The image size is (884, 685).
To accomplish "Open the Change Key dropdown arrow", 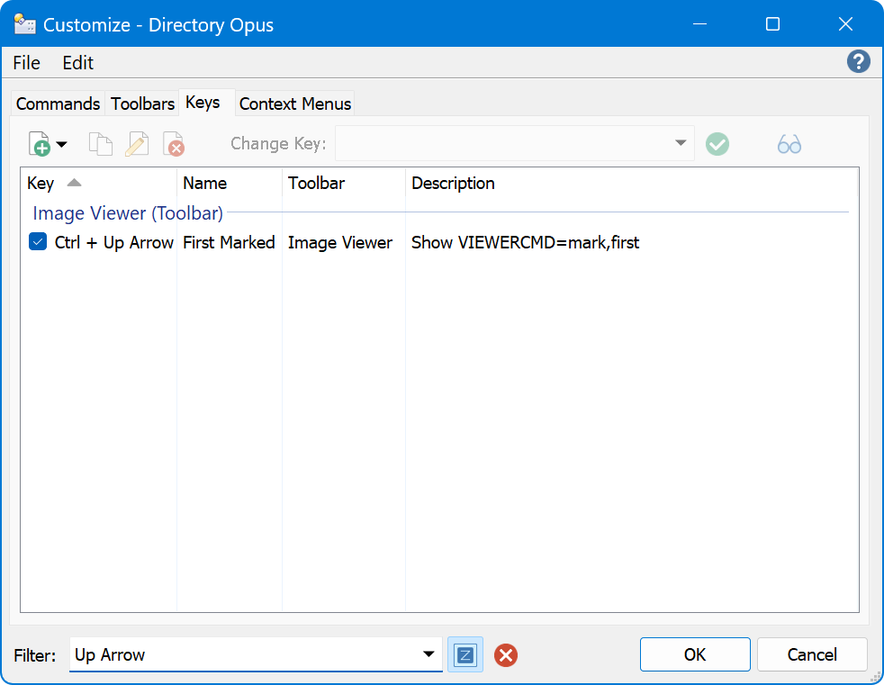I will point(681,143).
